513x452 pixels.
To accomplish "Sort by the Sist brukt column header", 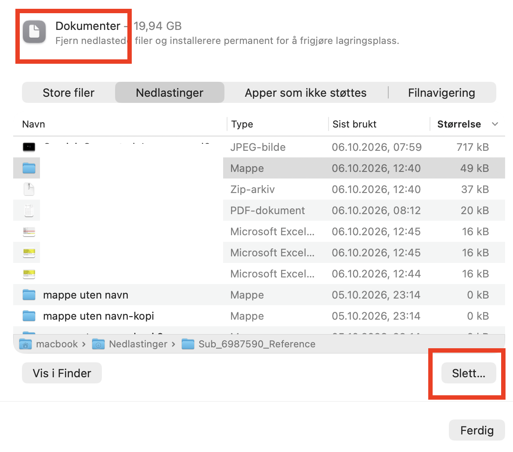I will (x=354, y=124).
